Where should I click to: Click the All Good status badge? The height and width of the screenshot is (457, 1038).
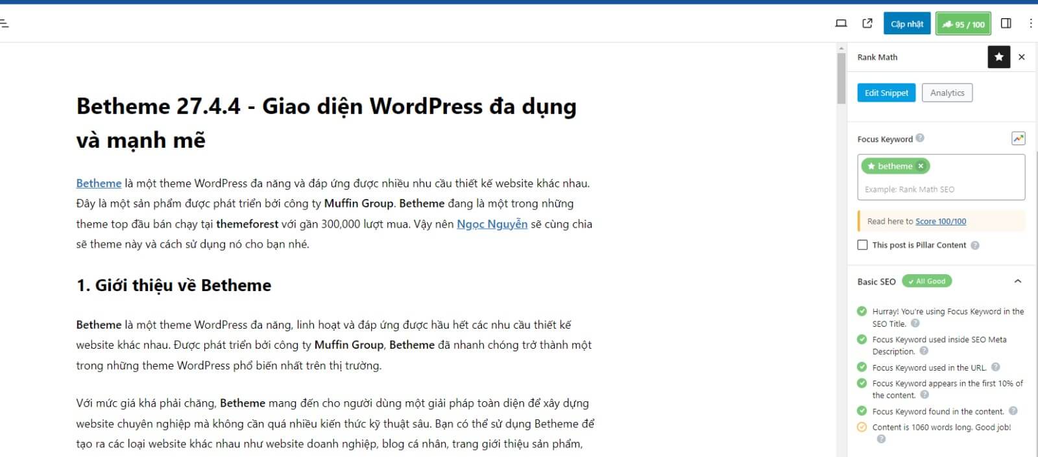tap(927, 281)
